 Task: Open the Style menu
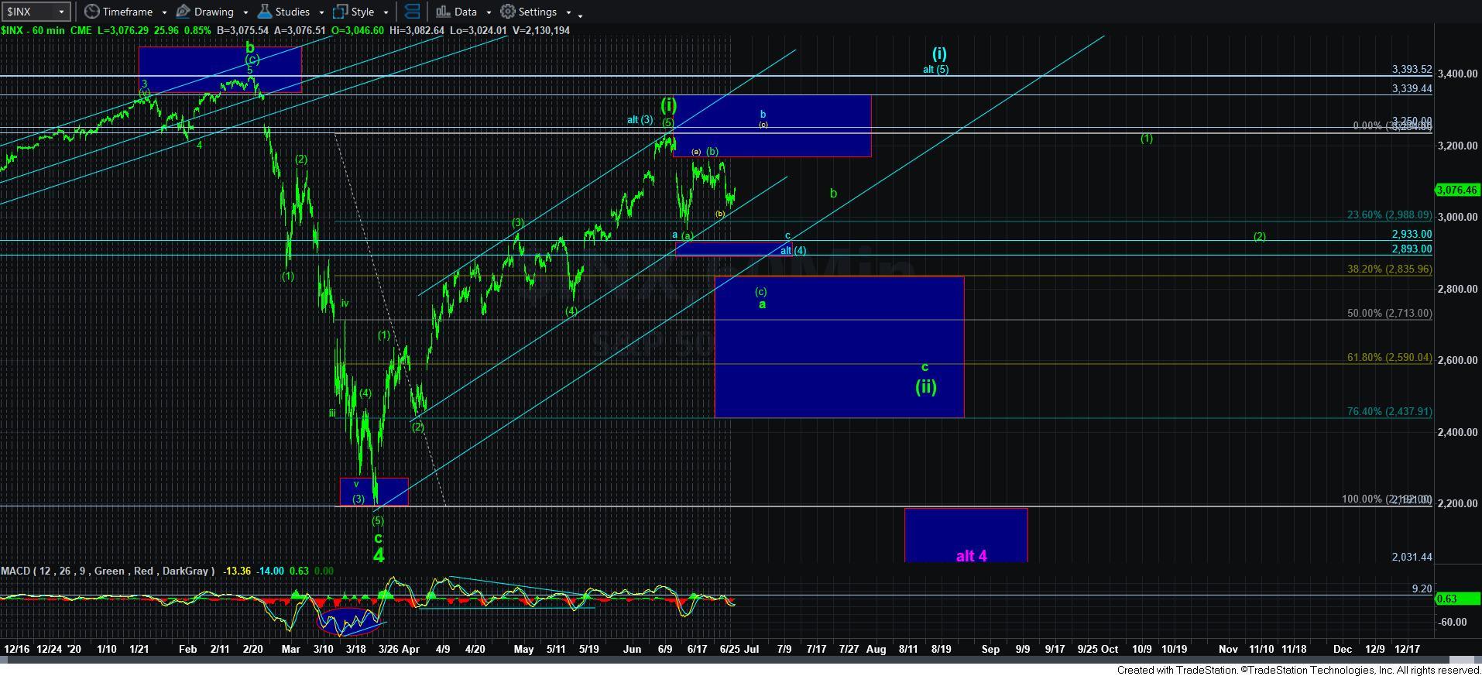point(362,12)
